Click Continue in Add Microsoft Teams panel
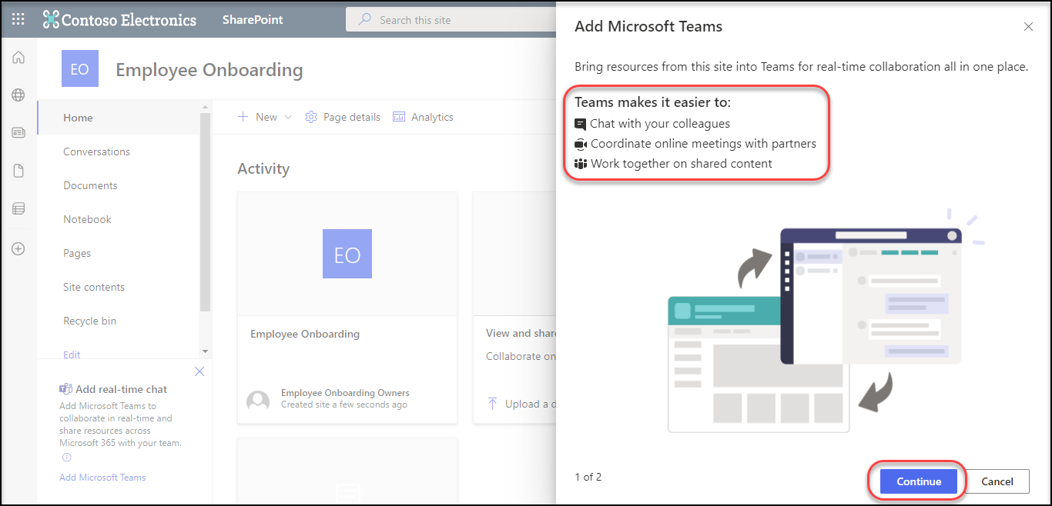The image size is (1052, 506). coord(918,481)
